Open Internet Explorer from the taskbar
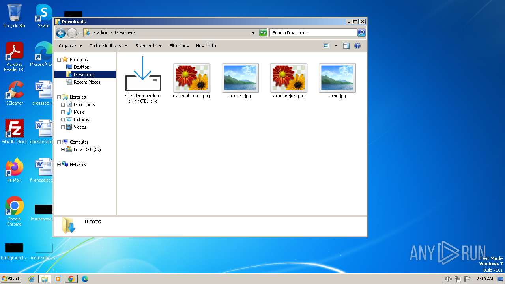This screenshot has height=284, width=505. click(31, 279)
